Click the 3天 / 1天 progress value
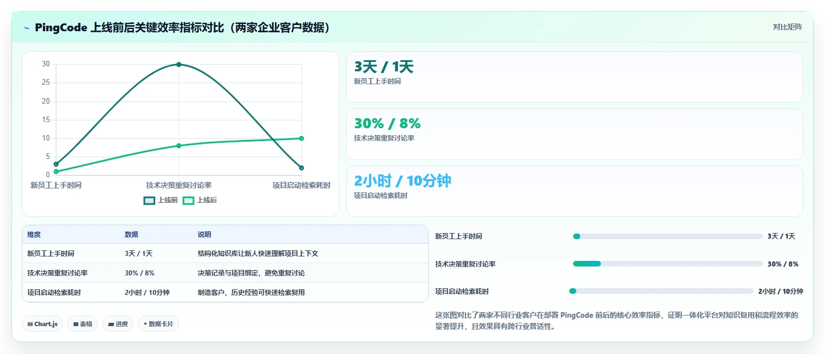Viewport: 825px width, 354px height. (x=782, y=236)
